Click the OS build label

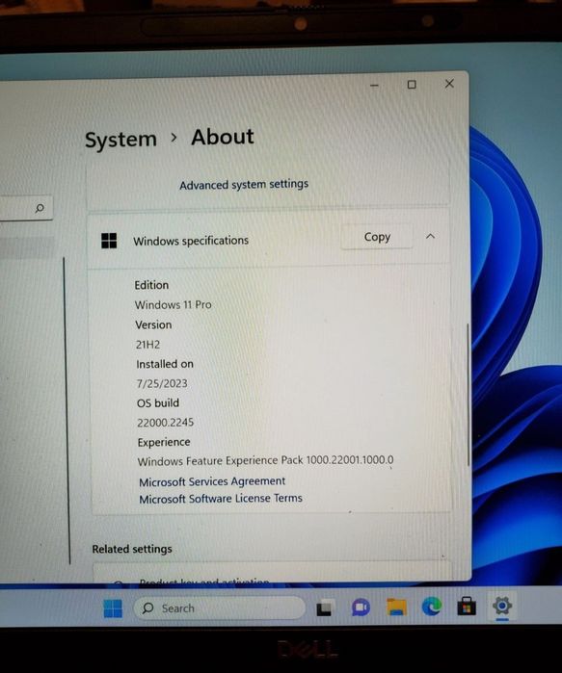pyautogui.click(x=158, y=403)
